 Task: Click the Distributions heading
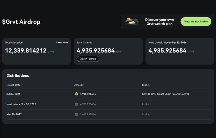(18, 75)
